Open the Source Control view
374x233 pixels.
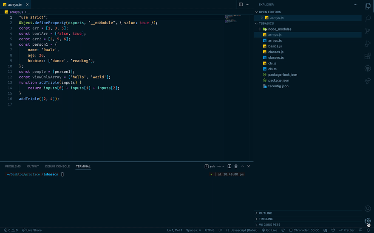point(368,31)
